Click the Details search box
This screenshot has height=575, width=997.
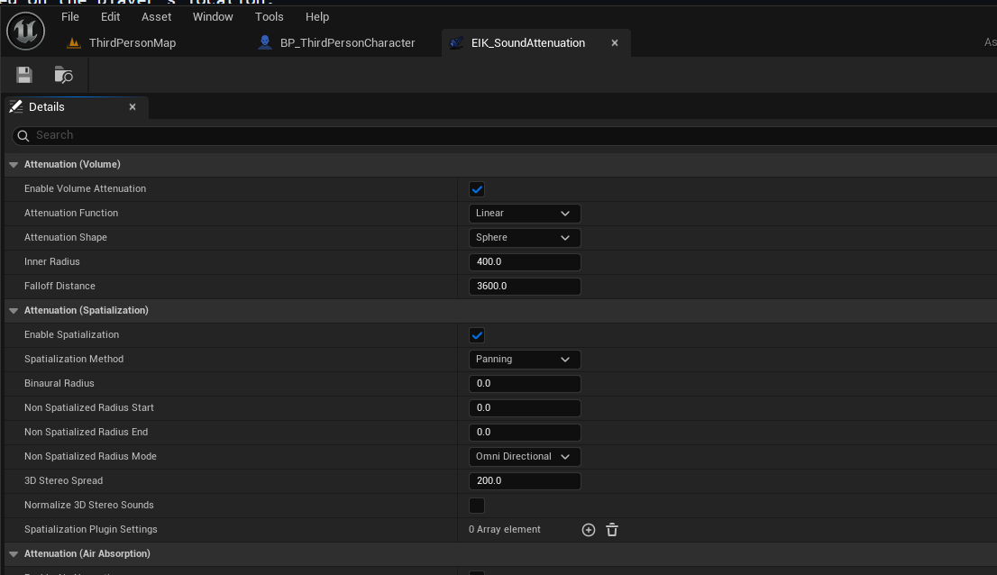point(505,135)
